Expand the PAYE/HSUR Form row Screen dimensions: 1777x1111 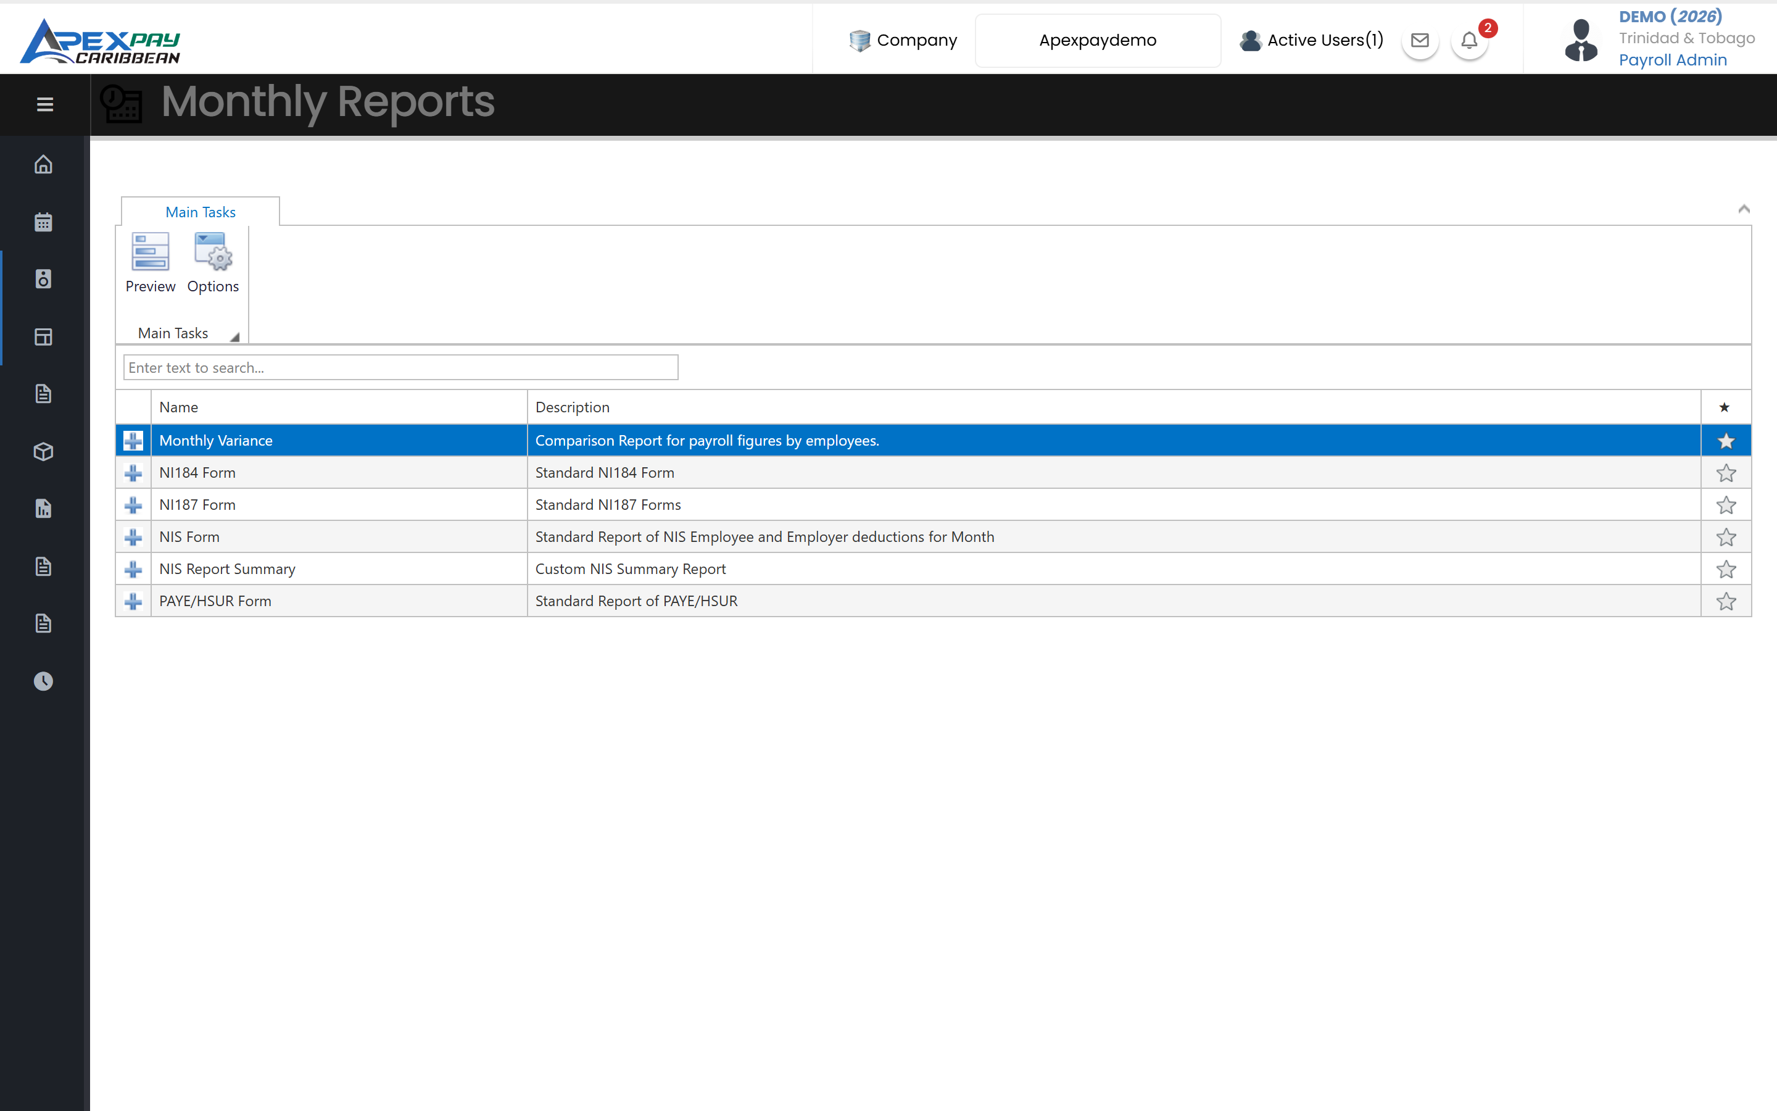pos(133,602)
